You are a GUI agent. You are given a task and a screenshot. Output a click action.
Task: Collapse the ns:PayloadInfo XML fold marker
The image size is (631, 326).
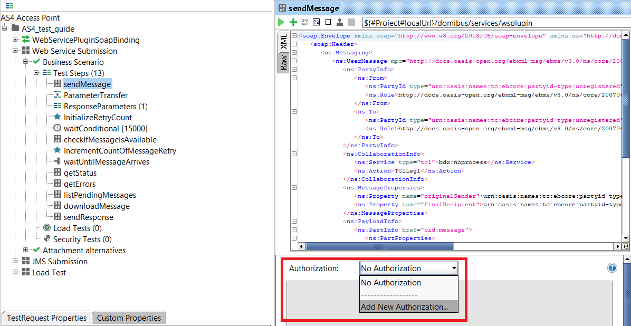click(294, 222)
